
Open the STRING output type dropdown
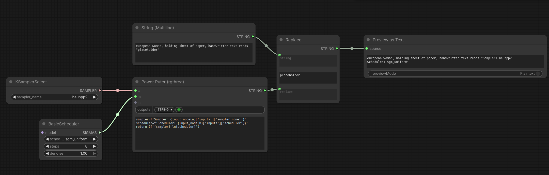pyautogui.click(x=164, y=110)
